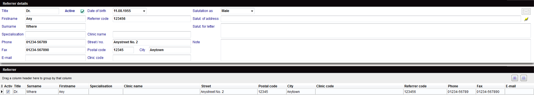This screenshot has height=101, width=534.
Task: Sort by the Title column header
Action: coord(19,86)
